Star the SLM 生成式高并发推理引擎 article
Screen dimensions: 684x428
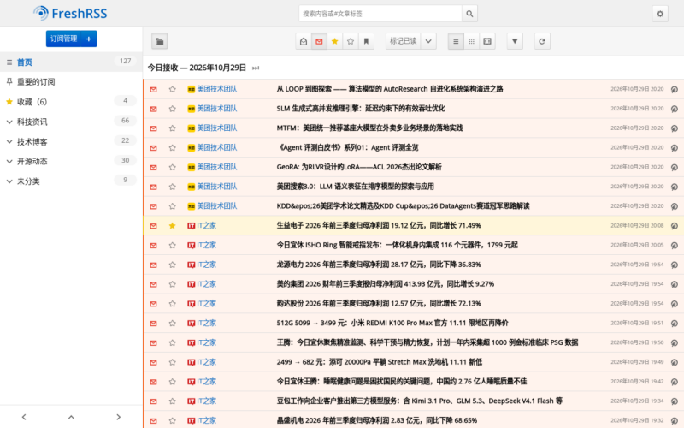(173, 109)
